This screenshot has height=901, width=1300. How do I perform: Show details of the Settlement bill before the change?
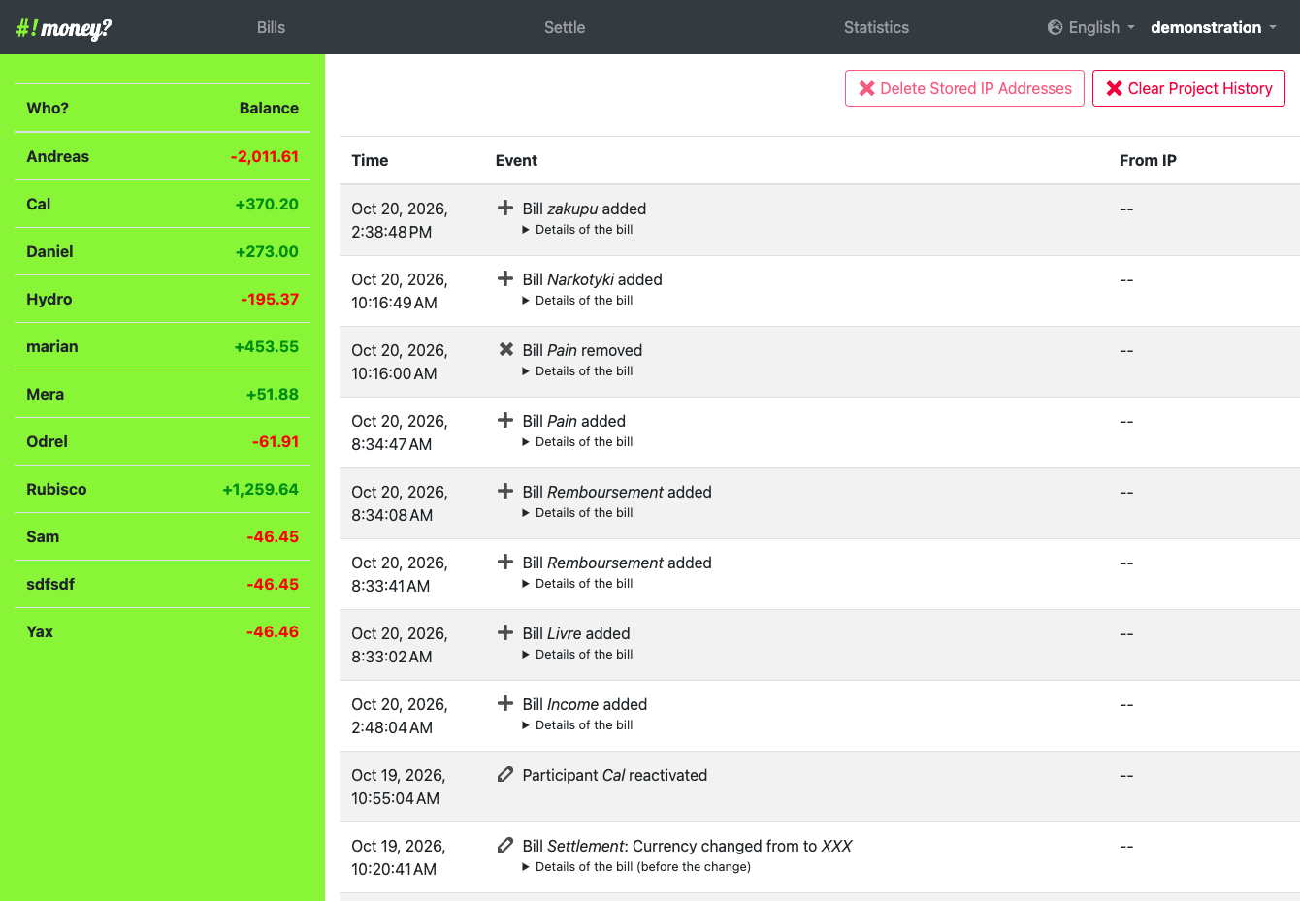coord(636,867)
